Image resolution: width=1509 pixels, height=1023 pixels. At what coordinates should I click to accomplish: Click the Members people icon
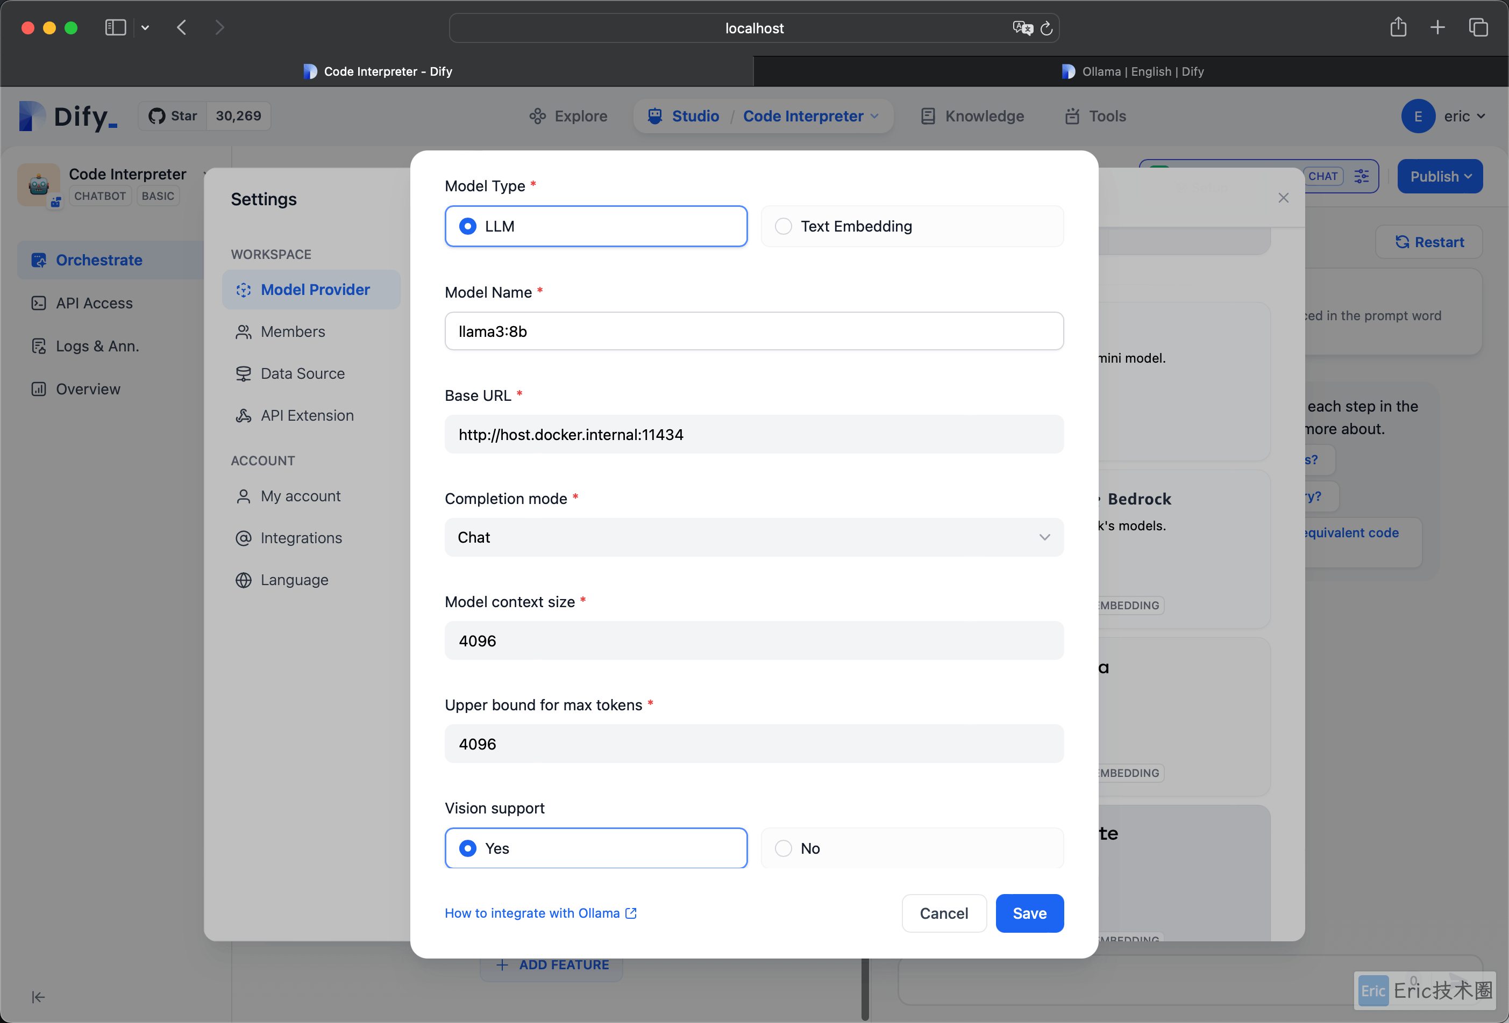click(244, 332)
